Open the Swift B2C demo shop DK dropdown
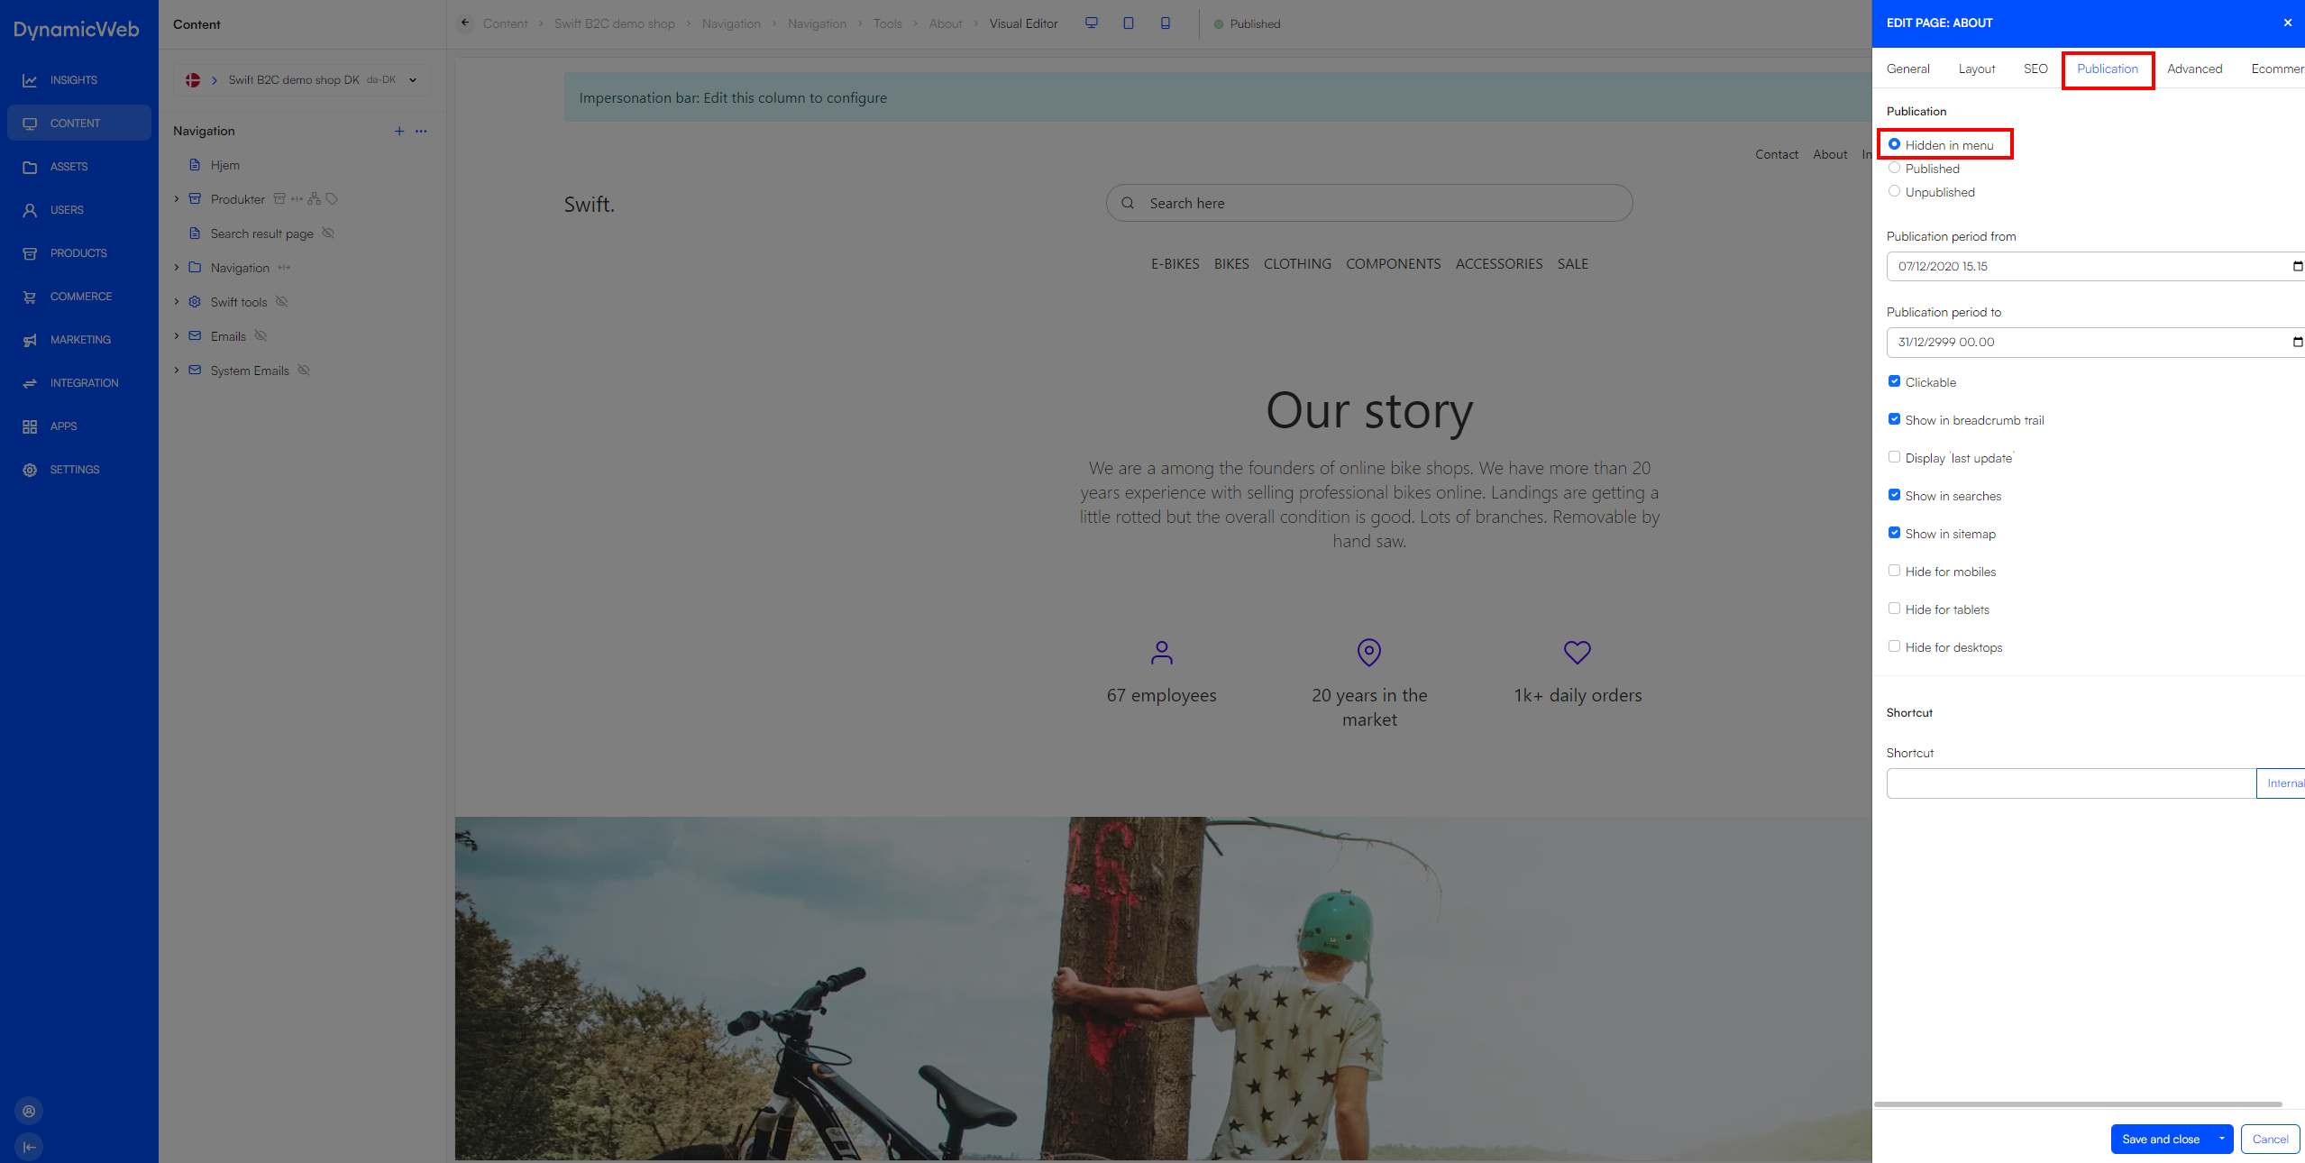The height and width of the screenshot is (1163, 2305). pos(413,80)
